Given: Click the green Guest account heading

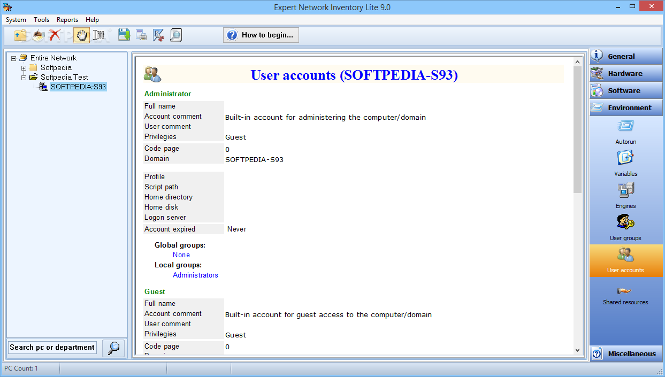Looking at the screenshot, I should [155, 291].
